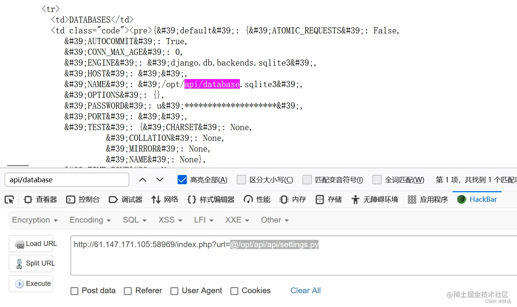Click the Load URL button
This screenshot has height=307, width=517.
[31, 244]
